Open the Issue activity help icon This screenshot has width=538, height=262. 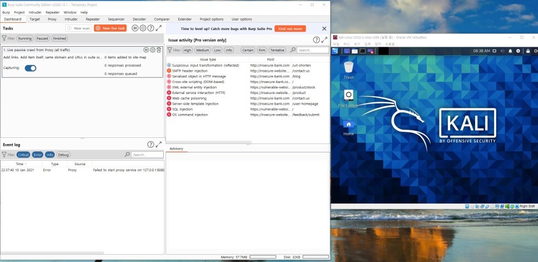[316, 40]
